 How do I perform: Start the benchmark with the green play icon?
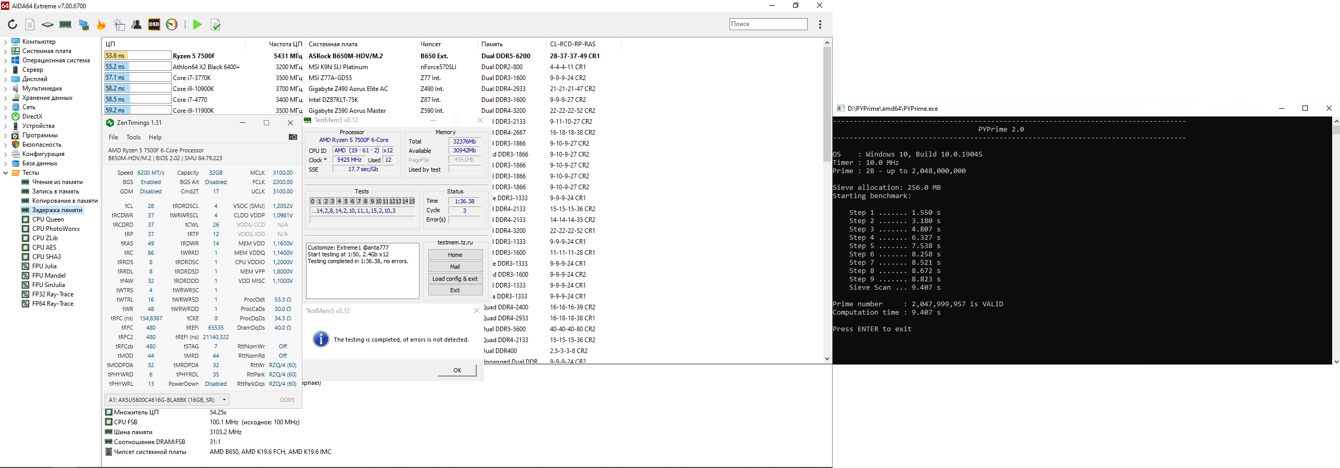(x=197, y=24)
